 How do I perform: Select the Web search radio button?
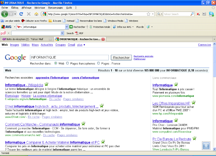(x=56, y=63)
